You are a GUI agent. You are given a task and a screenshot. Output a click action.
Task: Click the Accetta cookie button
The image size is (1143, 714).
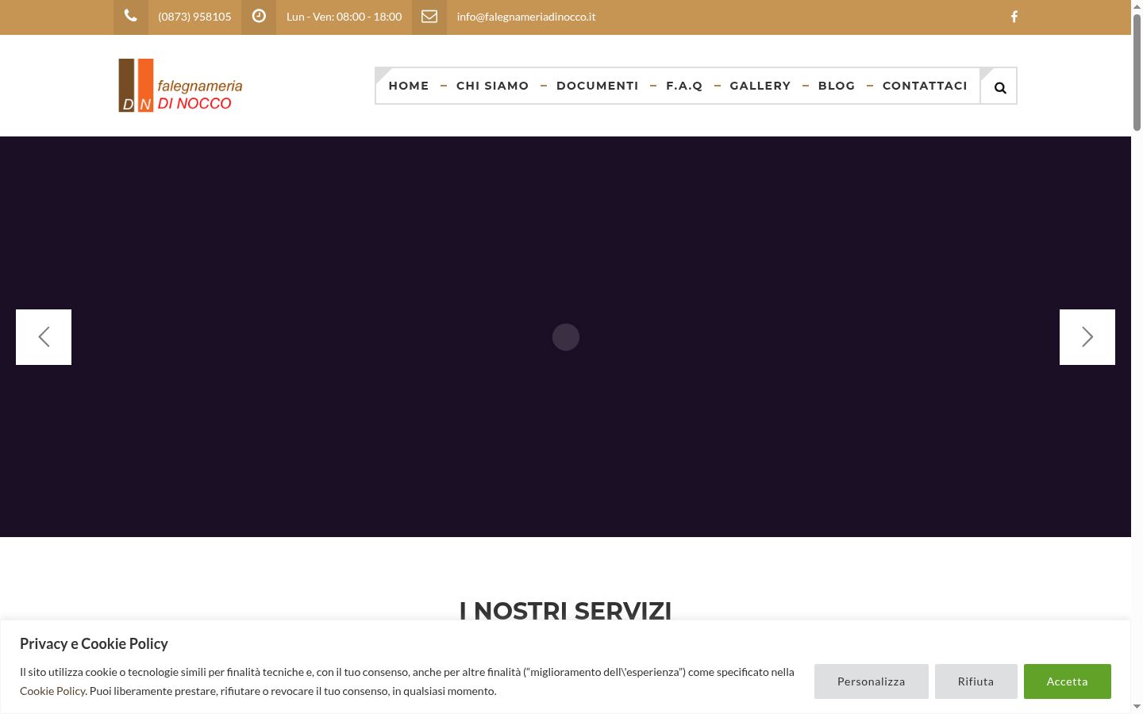tap(1068, 681)
